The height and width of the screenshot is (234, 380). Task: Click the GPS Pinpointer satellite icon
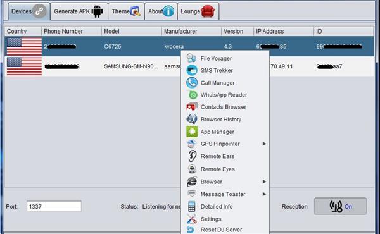pyautogui.click(x=191, y=144)
